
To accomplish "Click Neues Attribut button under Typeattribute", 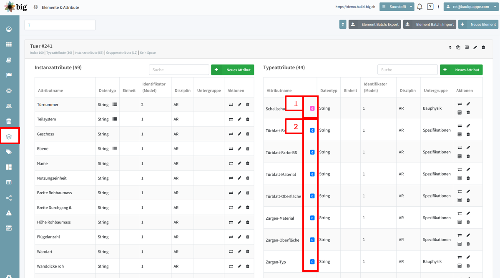I will (x=461, y=70).
